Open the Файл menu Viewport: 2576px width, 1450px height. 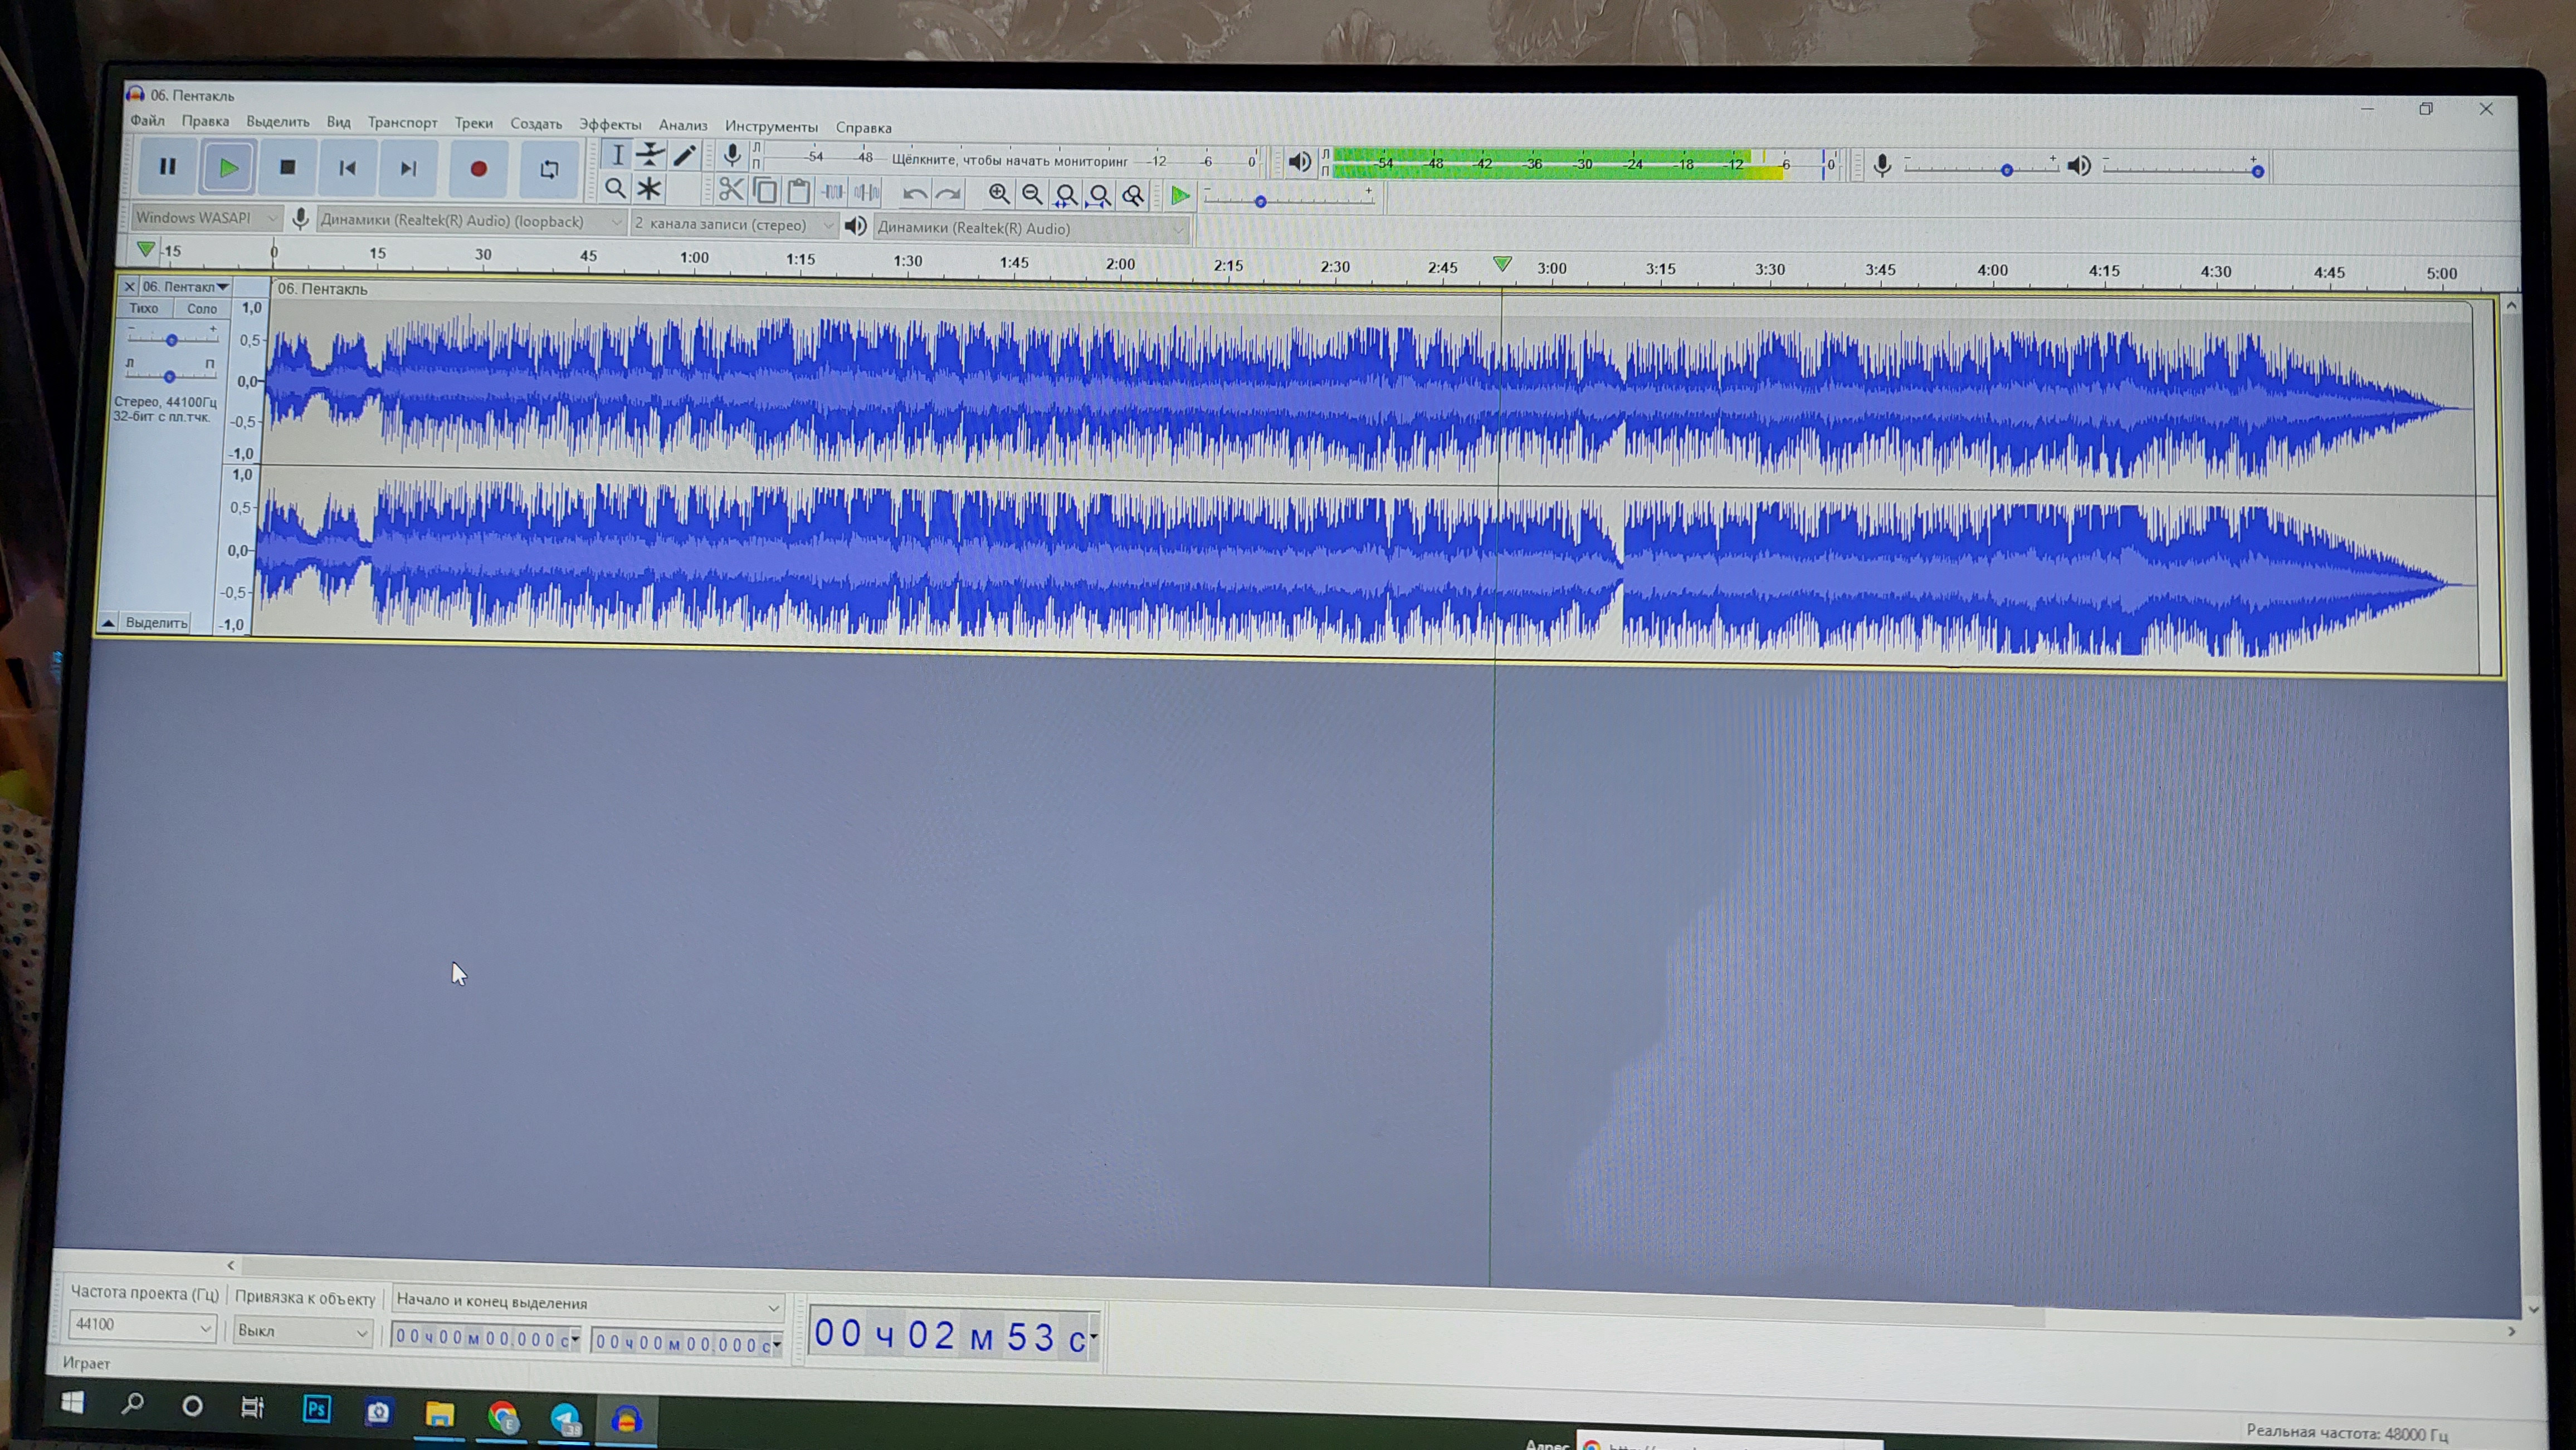[x=147, y=120]
